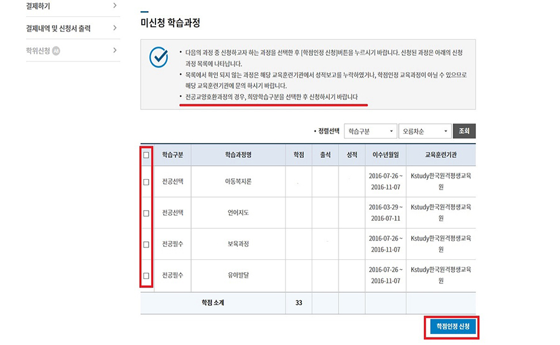This screenshot has width=560, height=345.
Task: Open the 학습구분 sort field dropdown
Action: (370, 131)
